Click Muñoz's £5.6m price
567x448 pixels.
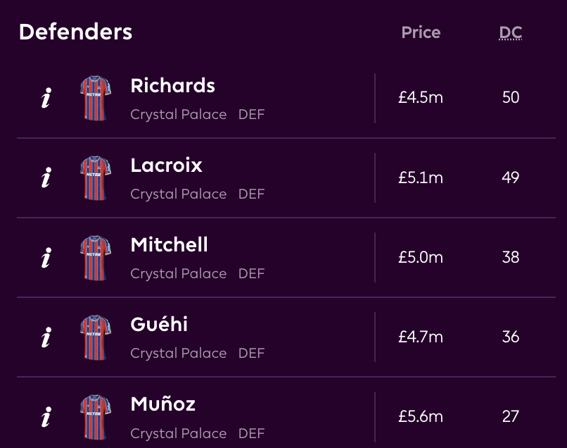tap(421, 417)
